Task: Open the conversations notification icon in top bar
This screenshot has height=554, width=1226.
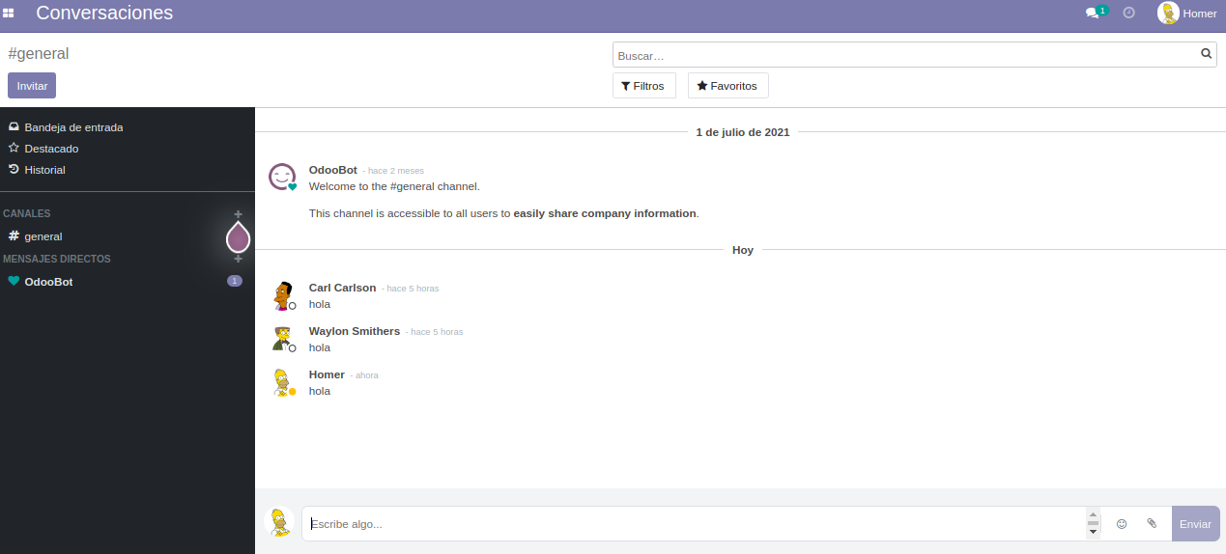Action: tap(1094, 14)
